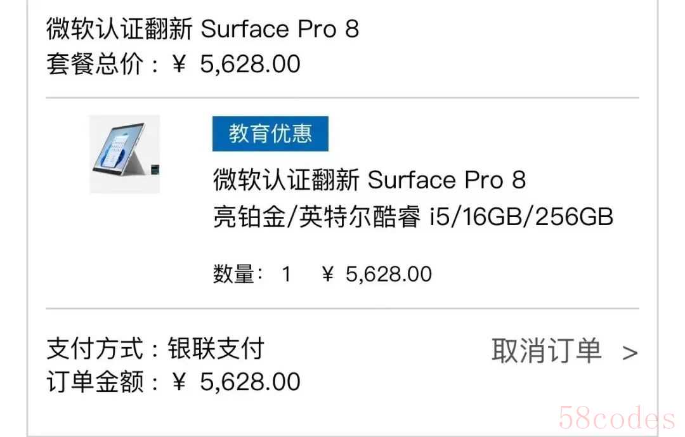Viewport: 685px width, 437px height.
Task: Expand the arrow next to 取消订单
Action: coord(630,353)
